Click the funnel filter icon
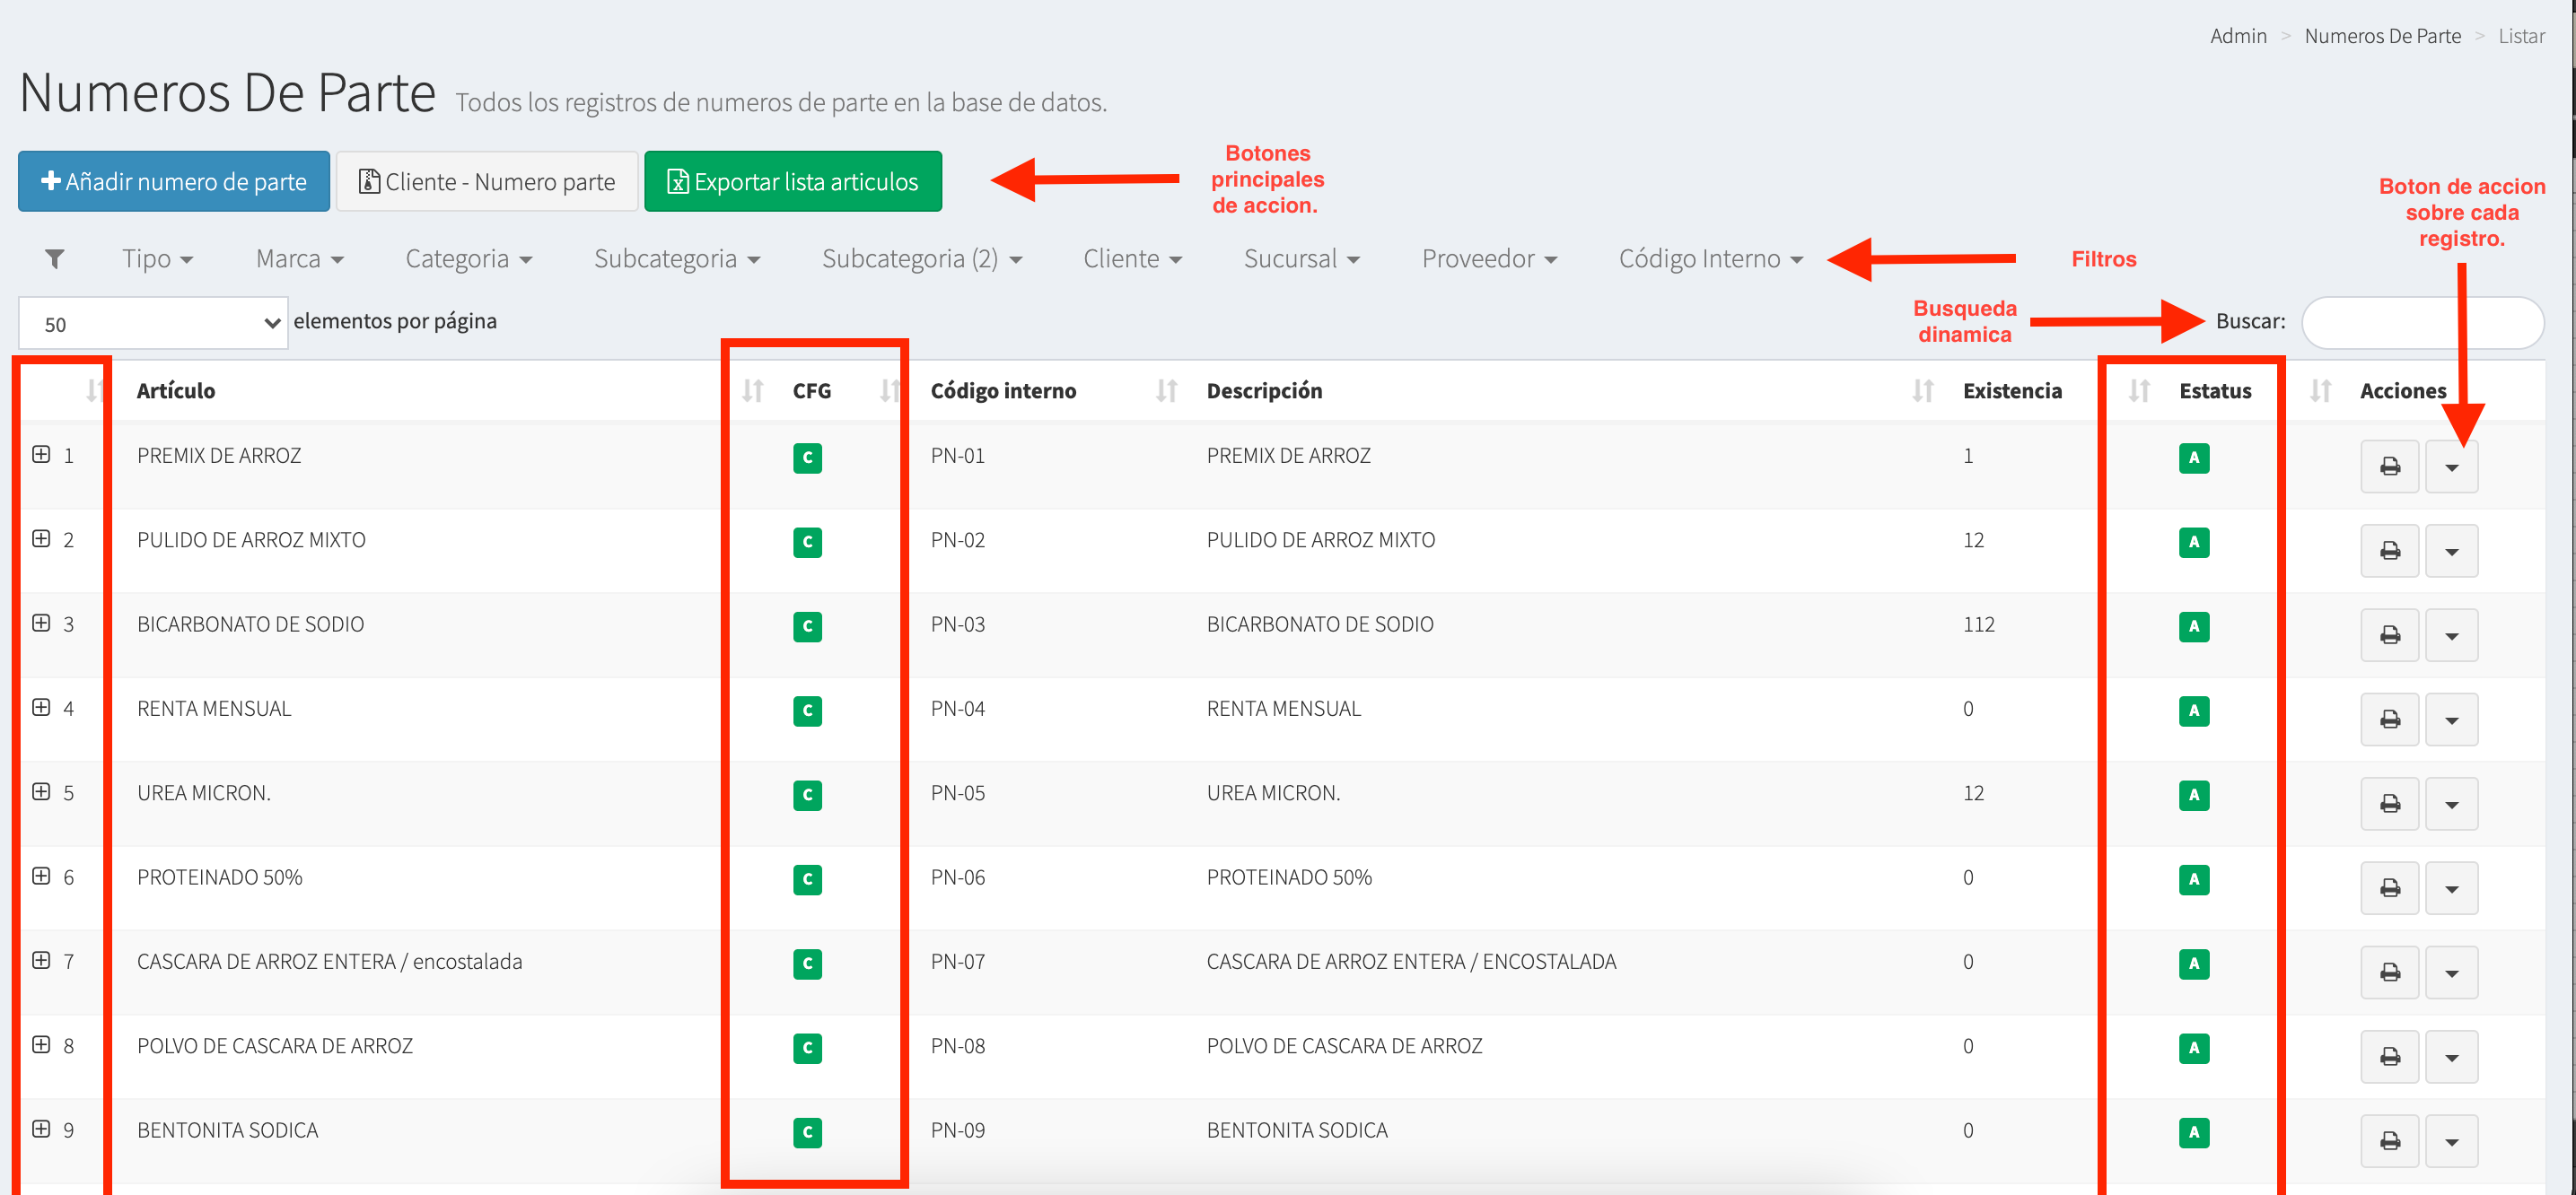The width and height of the screenshot is (2576, 1195). (x=55, y=258)
